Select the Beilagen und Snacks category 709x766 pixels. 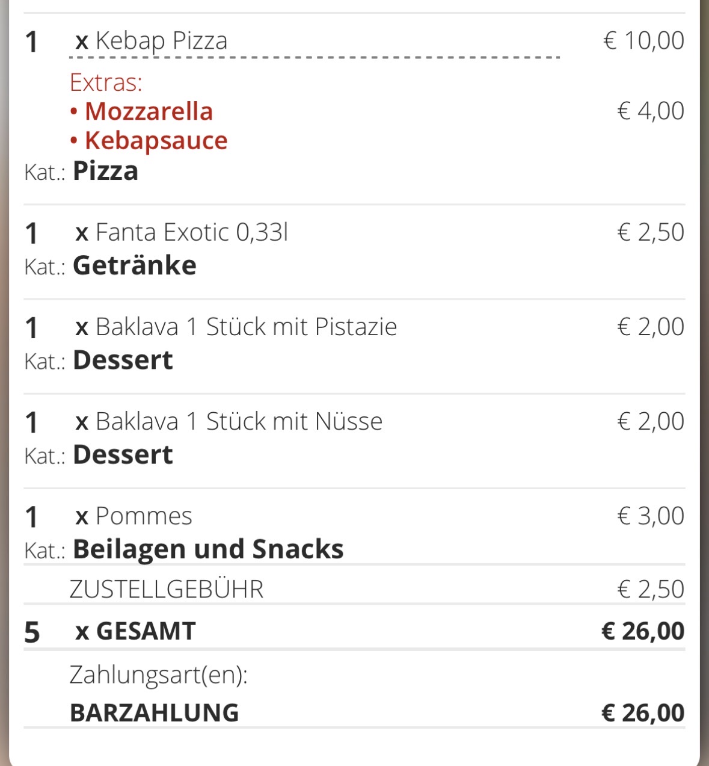[208, 549]
